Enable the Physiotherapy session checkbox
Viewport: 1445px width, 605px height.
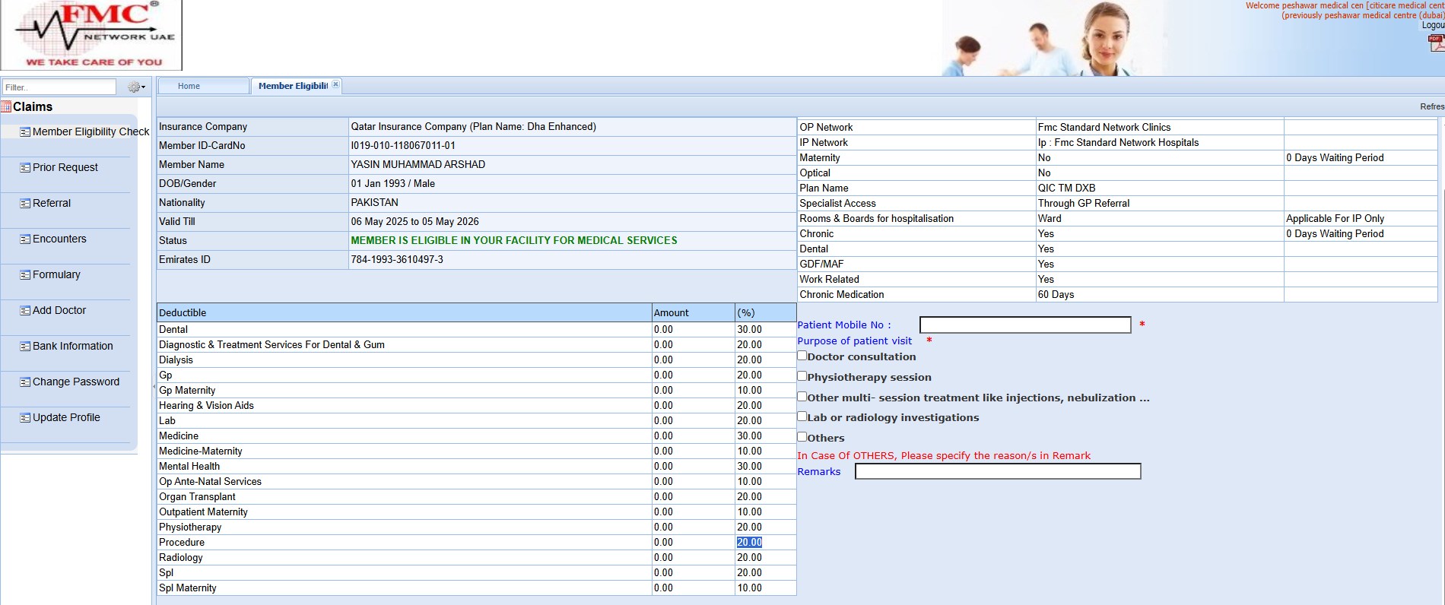(x=802, y=376)
